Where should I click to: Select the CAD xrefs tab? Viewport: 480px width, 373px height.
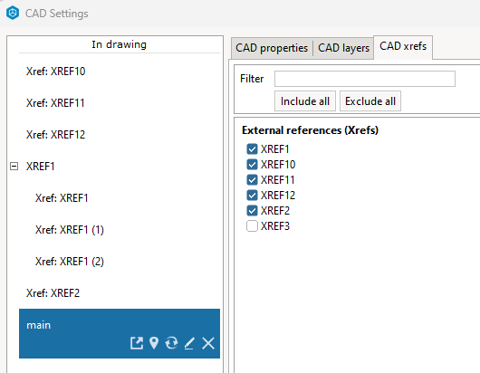403,46
